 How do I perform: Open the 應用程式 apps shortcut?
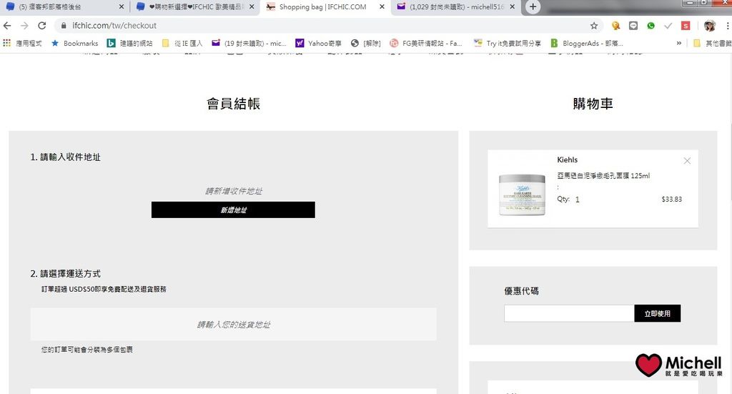22,44
